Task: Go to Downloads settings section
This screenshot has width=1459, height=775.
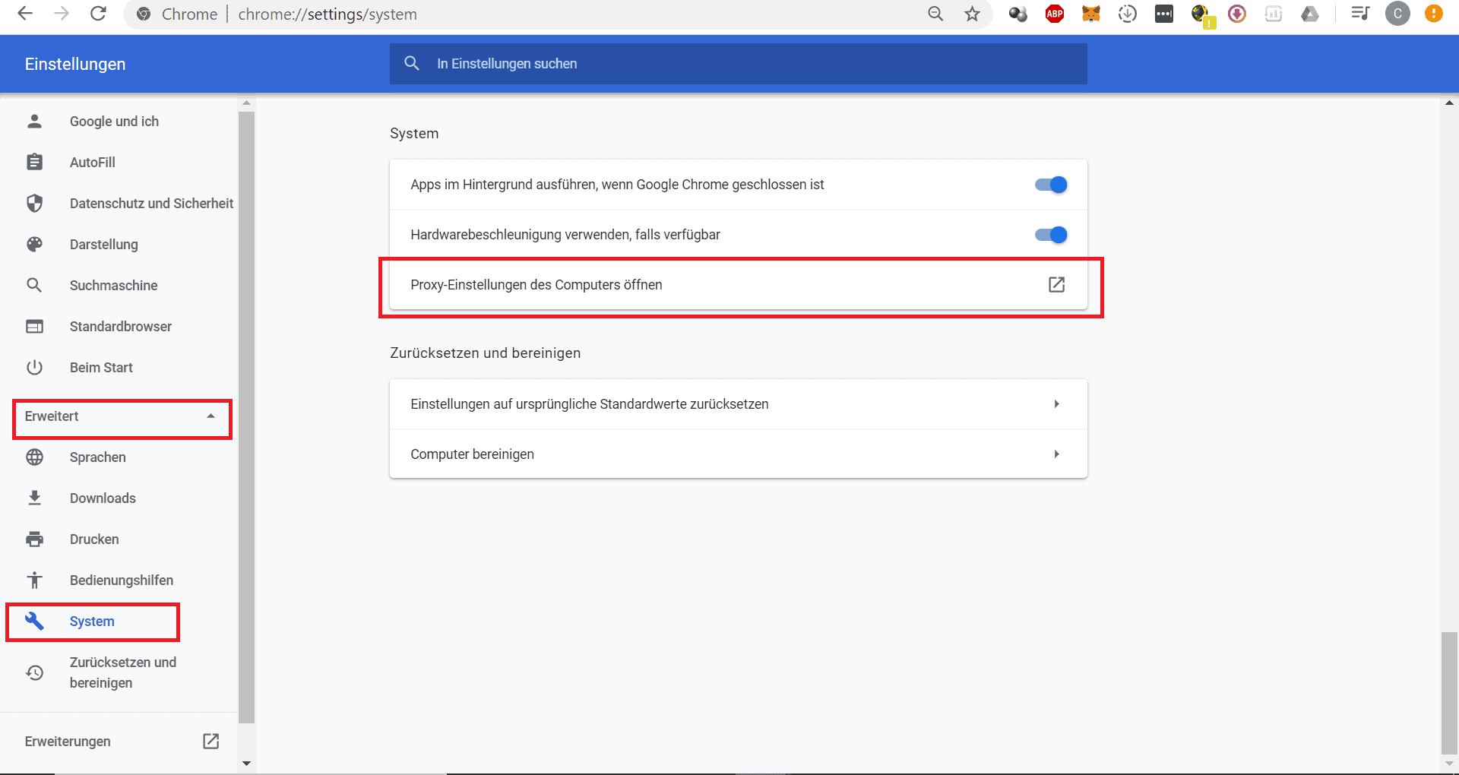Action: point(103,498)
